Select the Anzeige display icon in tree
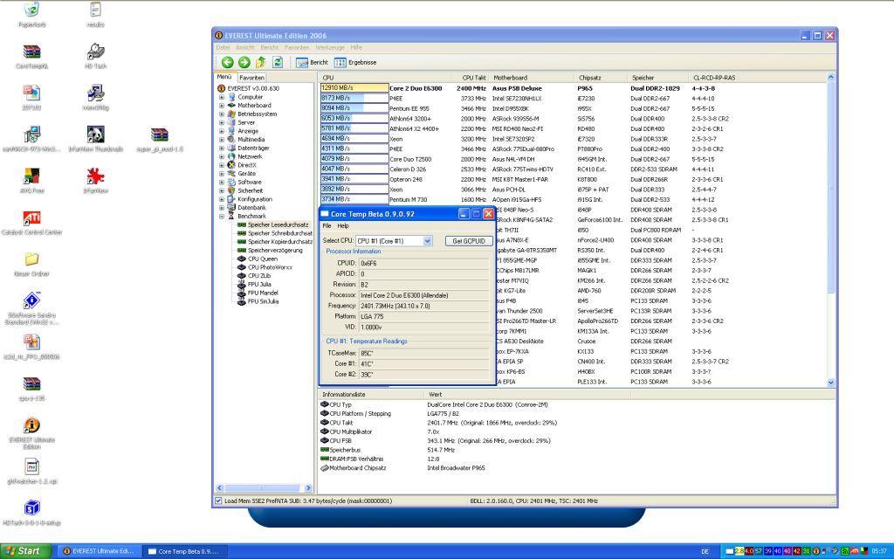Viewport: 894px width, 559px height. click(x=231, y=131)
